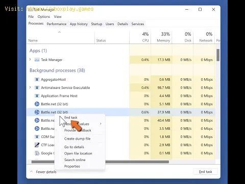Image resolution: width=245 pixels, height=184 pixels.
Task: Click the End task button at bottom
Action: [206, 172]
